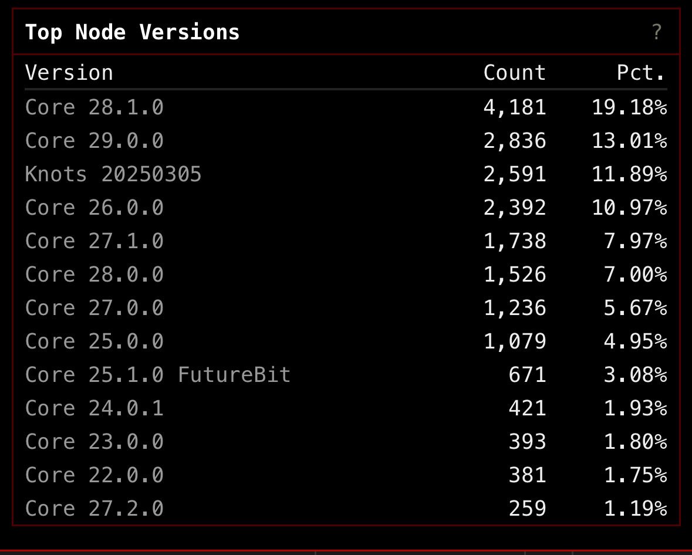Click the 1.19% percentage cell
This screenshot has height=555, width=692.
[636, 508]
